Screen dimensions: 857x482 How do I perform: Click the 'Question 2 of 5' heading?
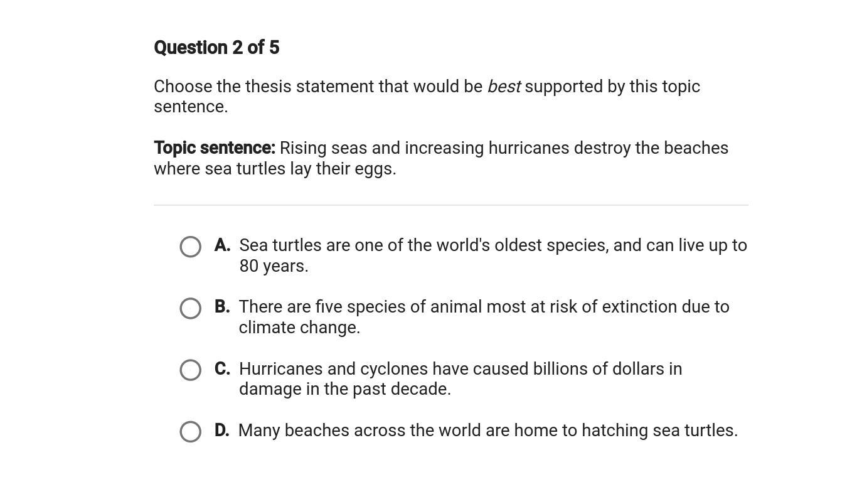[x=216, y=48]
